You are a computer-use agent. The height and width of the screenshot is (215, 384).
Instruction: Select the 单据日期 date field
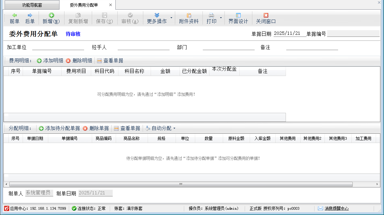[x=289, y=34]
